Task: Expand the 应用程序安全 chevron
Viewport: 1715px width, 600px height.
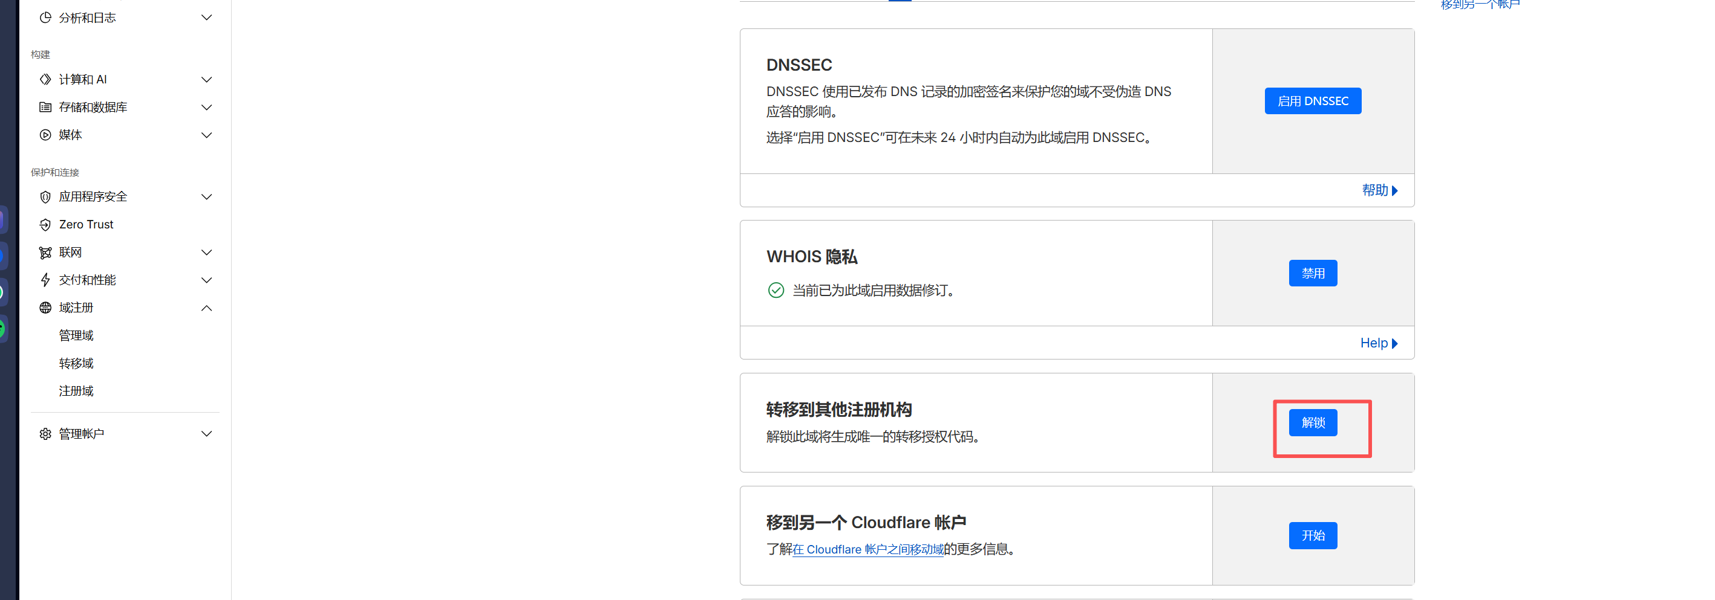Action: click(x=206, y=197)
